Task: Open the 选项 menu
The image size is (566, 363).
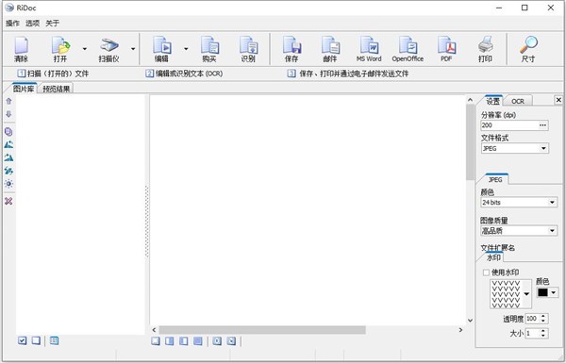Action: point(32,23)
